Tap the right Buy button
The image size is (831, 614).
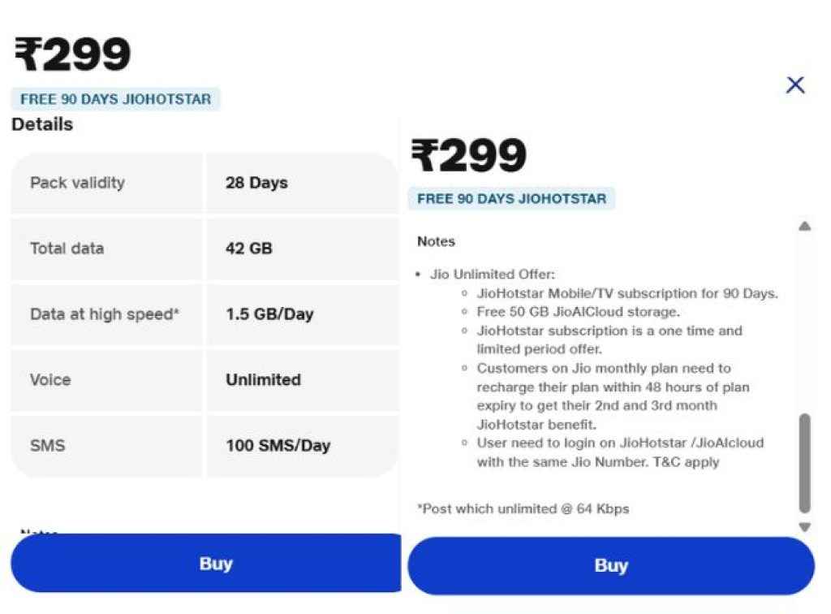(x=610, y=566)
